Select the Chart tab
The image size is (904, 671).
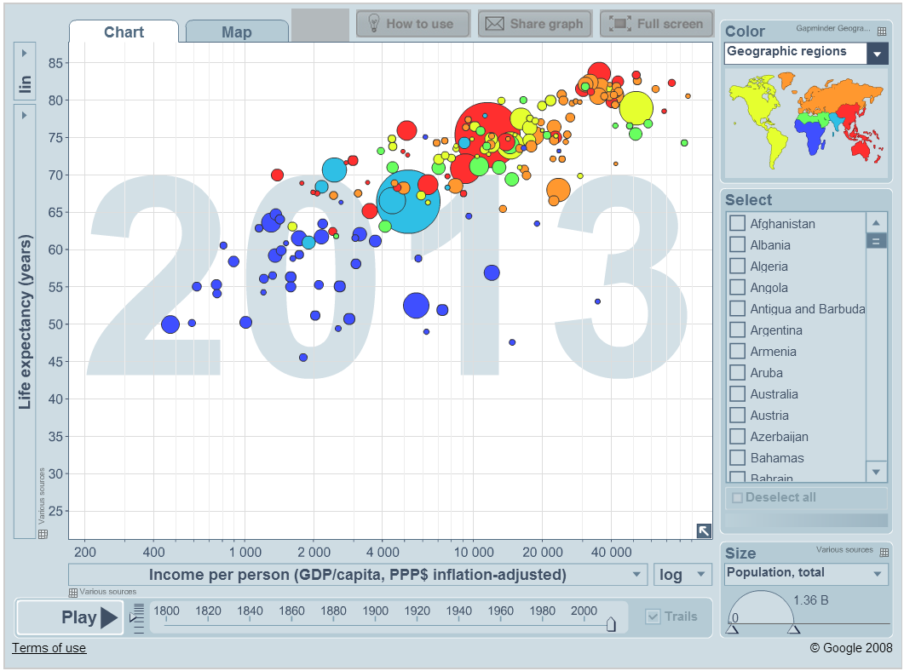(x=124, y=32)
